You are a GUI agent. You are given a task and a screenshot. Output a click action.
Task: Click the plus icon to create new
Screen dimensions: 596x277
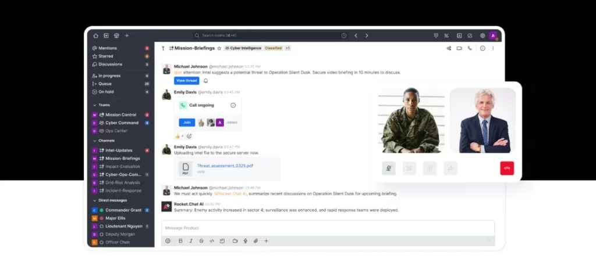click(127, 35)
